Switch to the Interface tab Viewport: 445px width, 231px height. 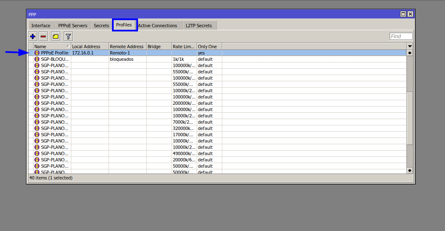pos(41,26)
